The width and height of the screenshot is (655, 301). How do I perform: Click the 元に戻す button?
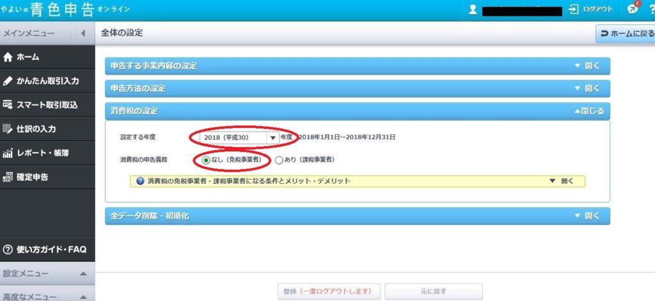point(434,291)
